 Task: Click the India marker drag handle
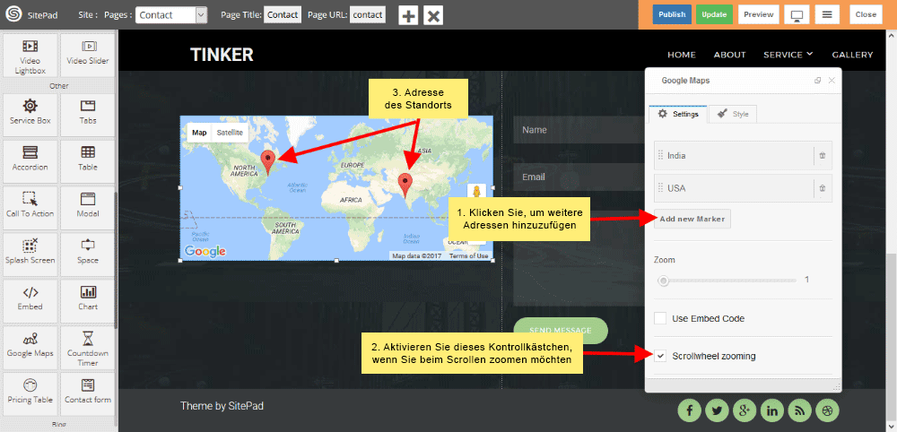point(661,155)
